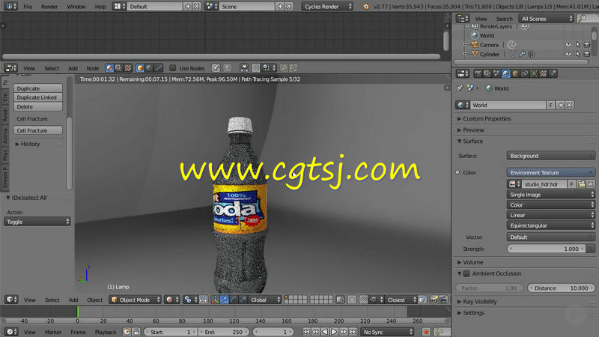Open the Scene properties tab icon
Screen dimensions: 599x337
[x=496, y=73]
